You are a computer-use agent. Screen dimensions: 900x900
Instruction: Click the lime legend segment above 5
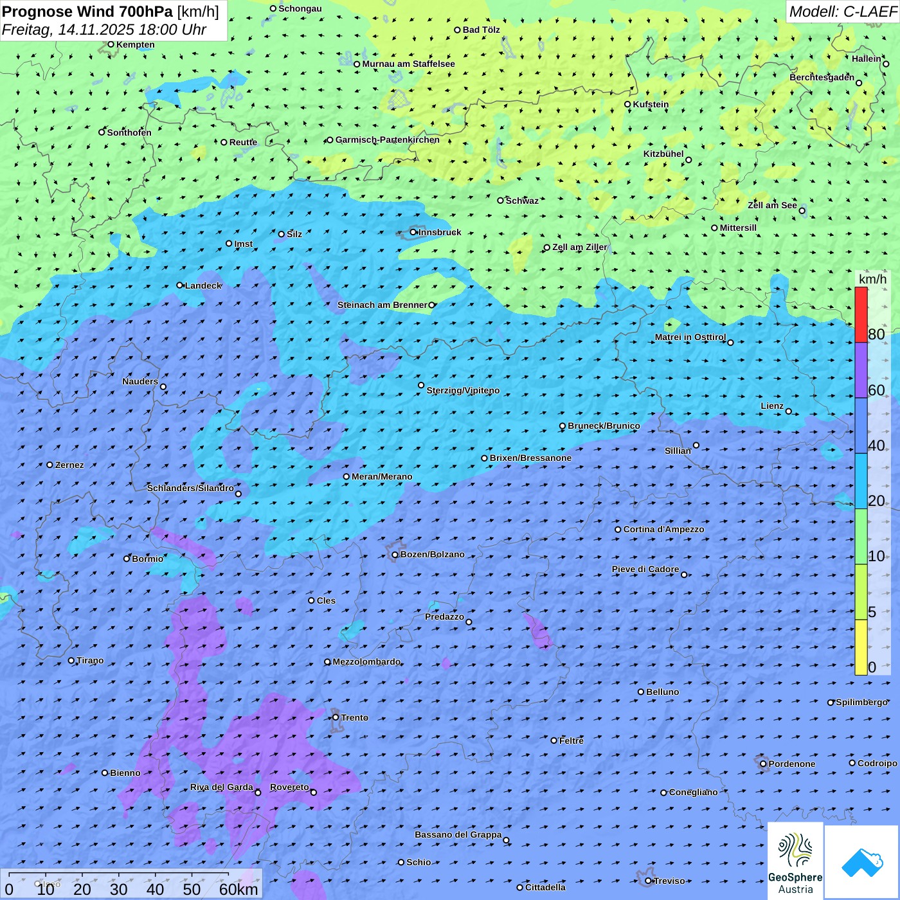pyautogui.click(x=861, y=592)
